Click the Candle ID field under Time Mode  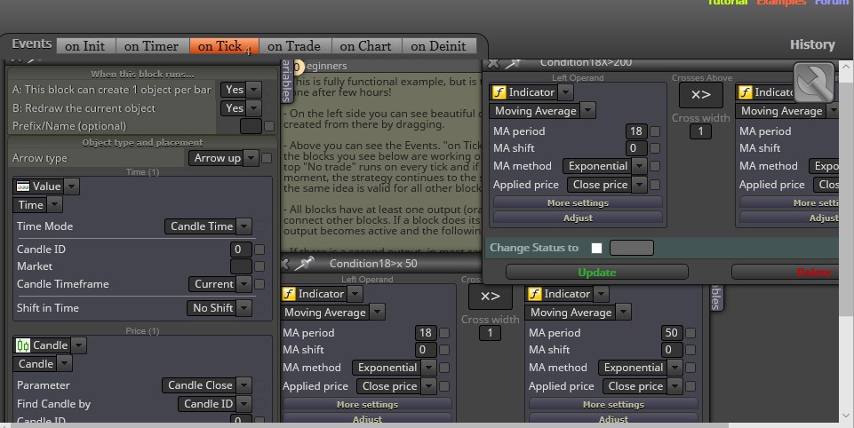[x=241, y=250]
